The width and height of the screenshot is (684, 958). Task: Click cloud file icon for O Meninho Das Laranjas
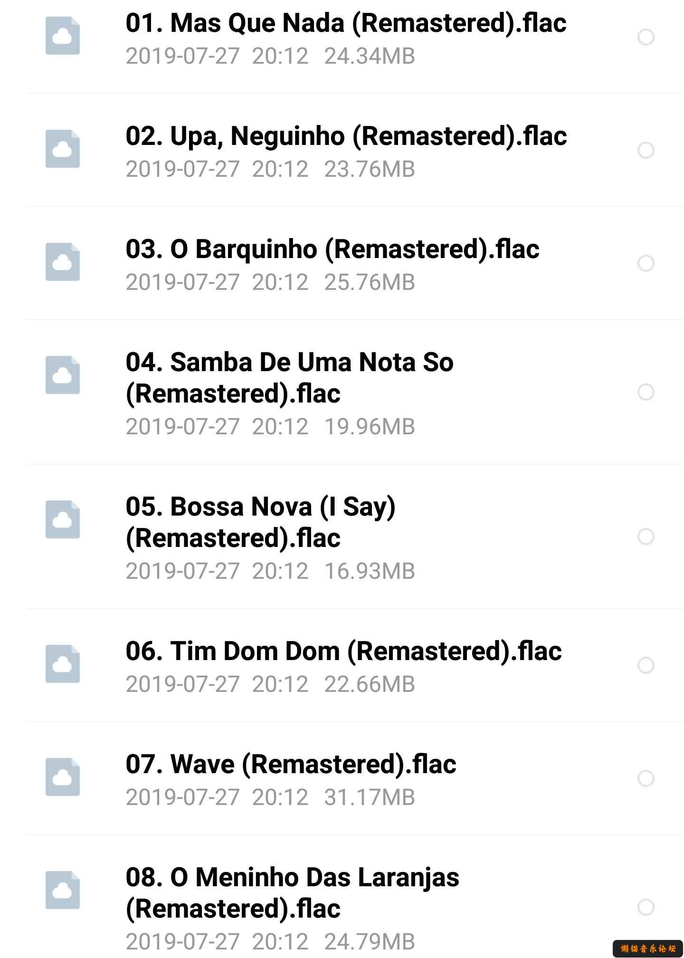click(63, 890)
